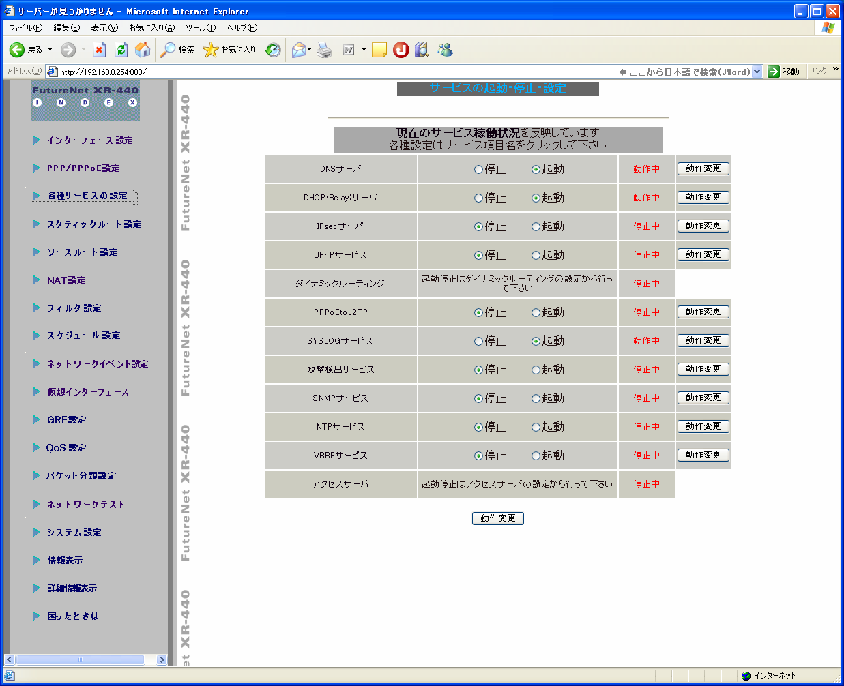Click the Mail envelope icon

click(298, 50)
